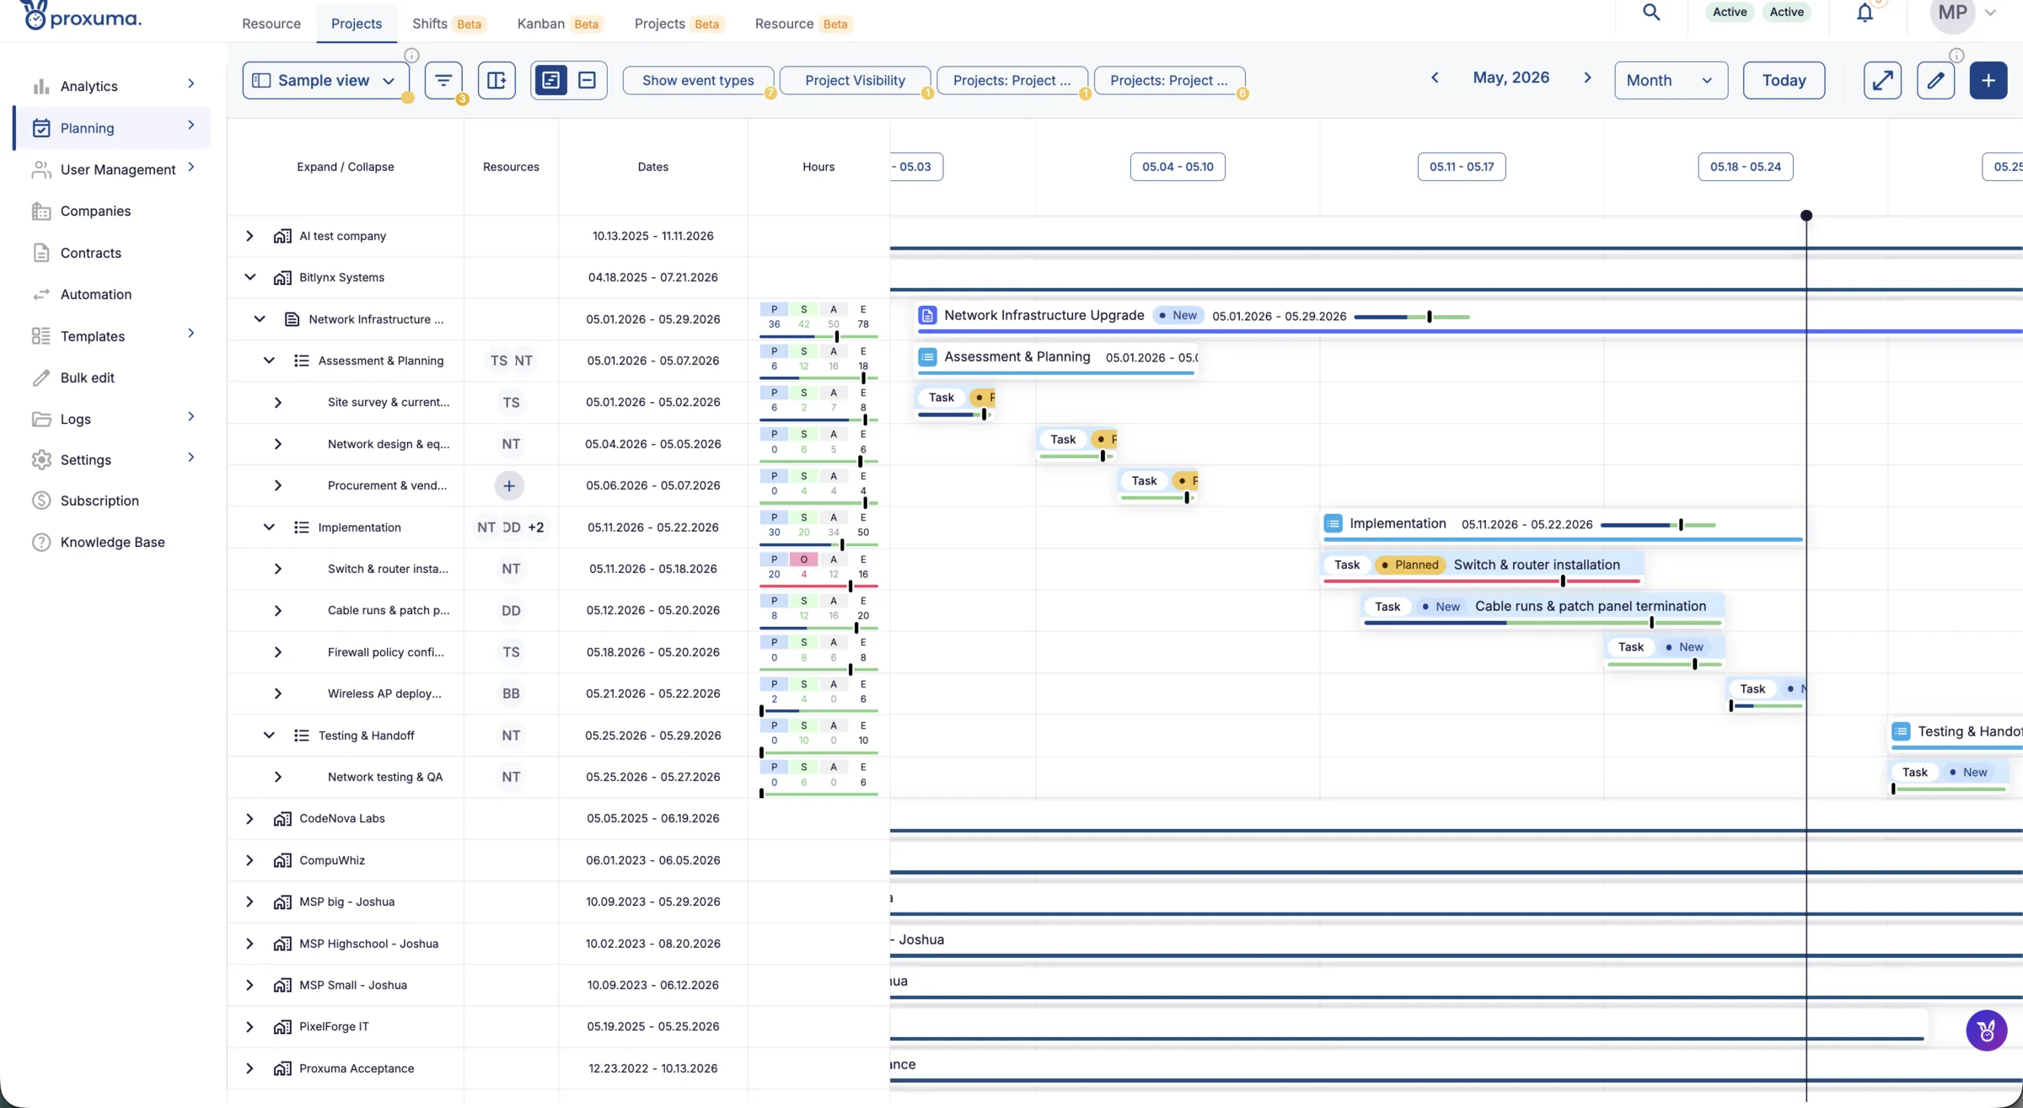Open the search magnifier icon

click(1651, 13)
